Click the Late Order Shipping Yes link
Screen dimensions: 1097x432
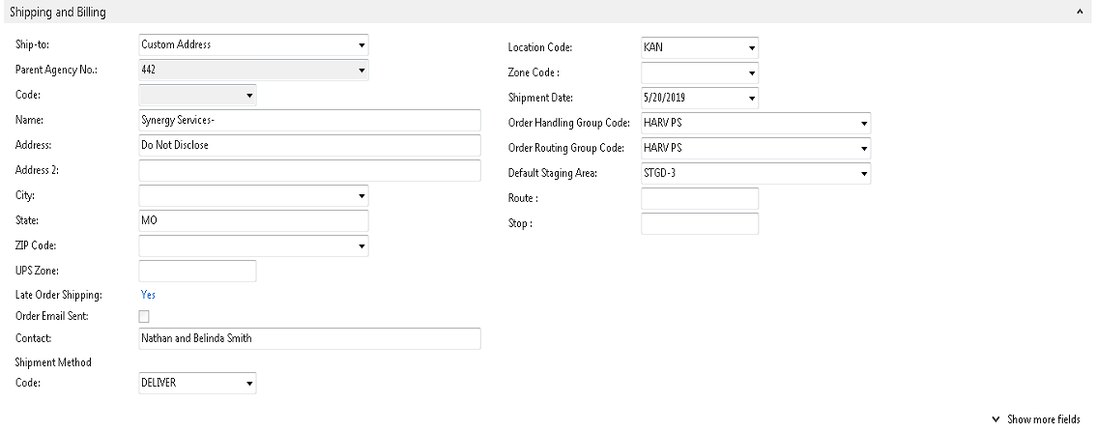coord(148,295)
